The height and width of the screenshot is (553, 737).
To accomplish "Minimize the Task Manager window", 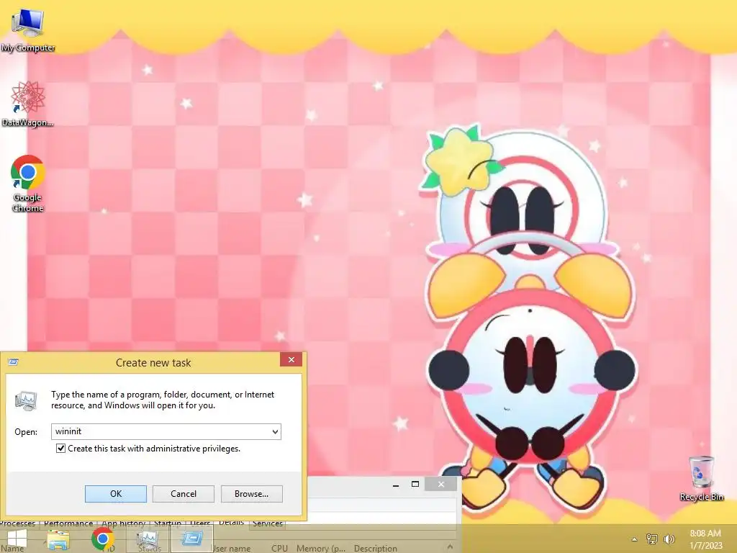I will coord(396,485).
